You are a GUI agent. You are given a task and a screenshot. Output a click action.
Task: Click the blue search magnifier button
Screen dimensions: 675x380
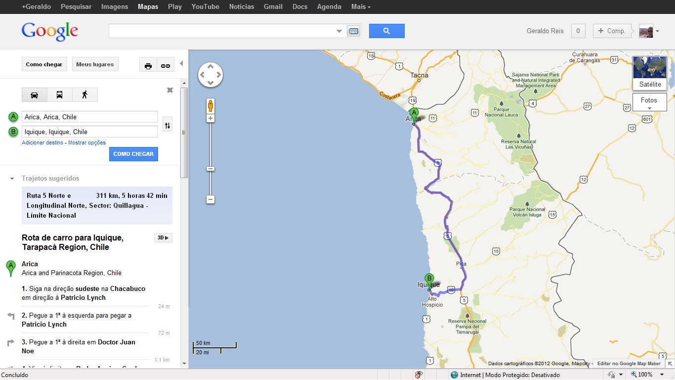tap(386, 31)
